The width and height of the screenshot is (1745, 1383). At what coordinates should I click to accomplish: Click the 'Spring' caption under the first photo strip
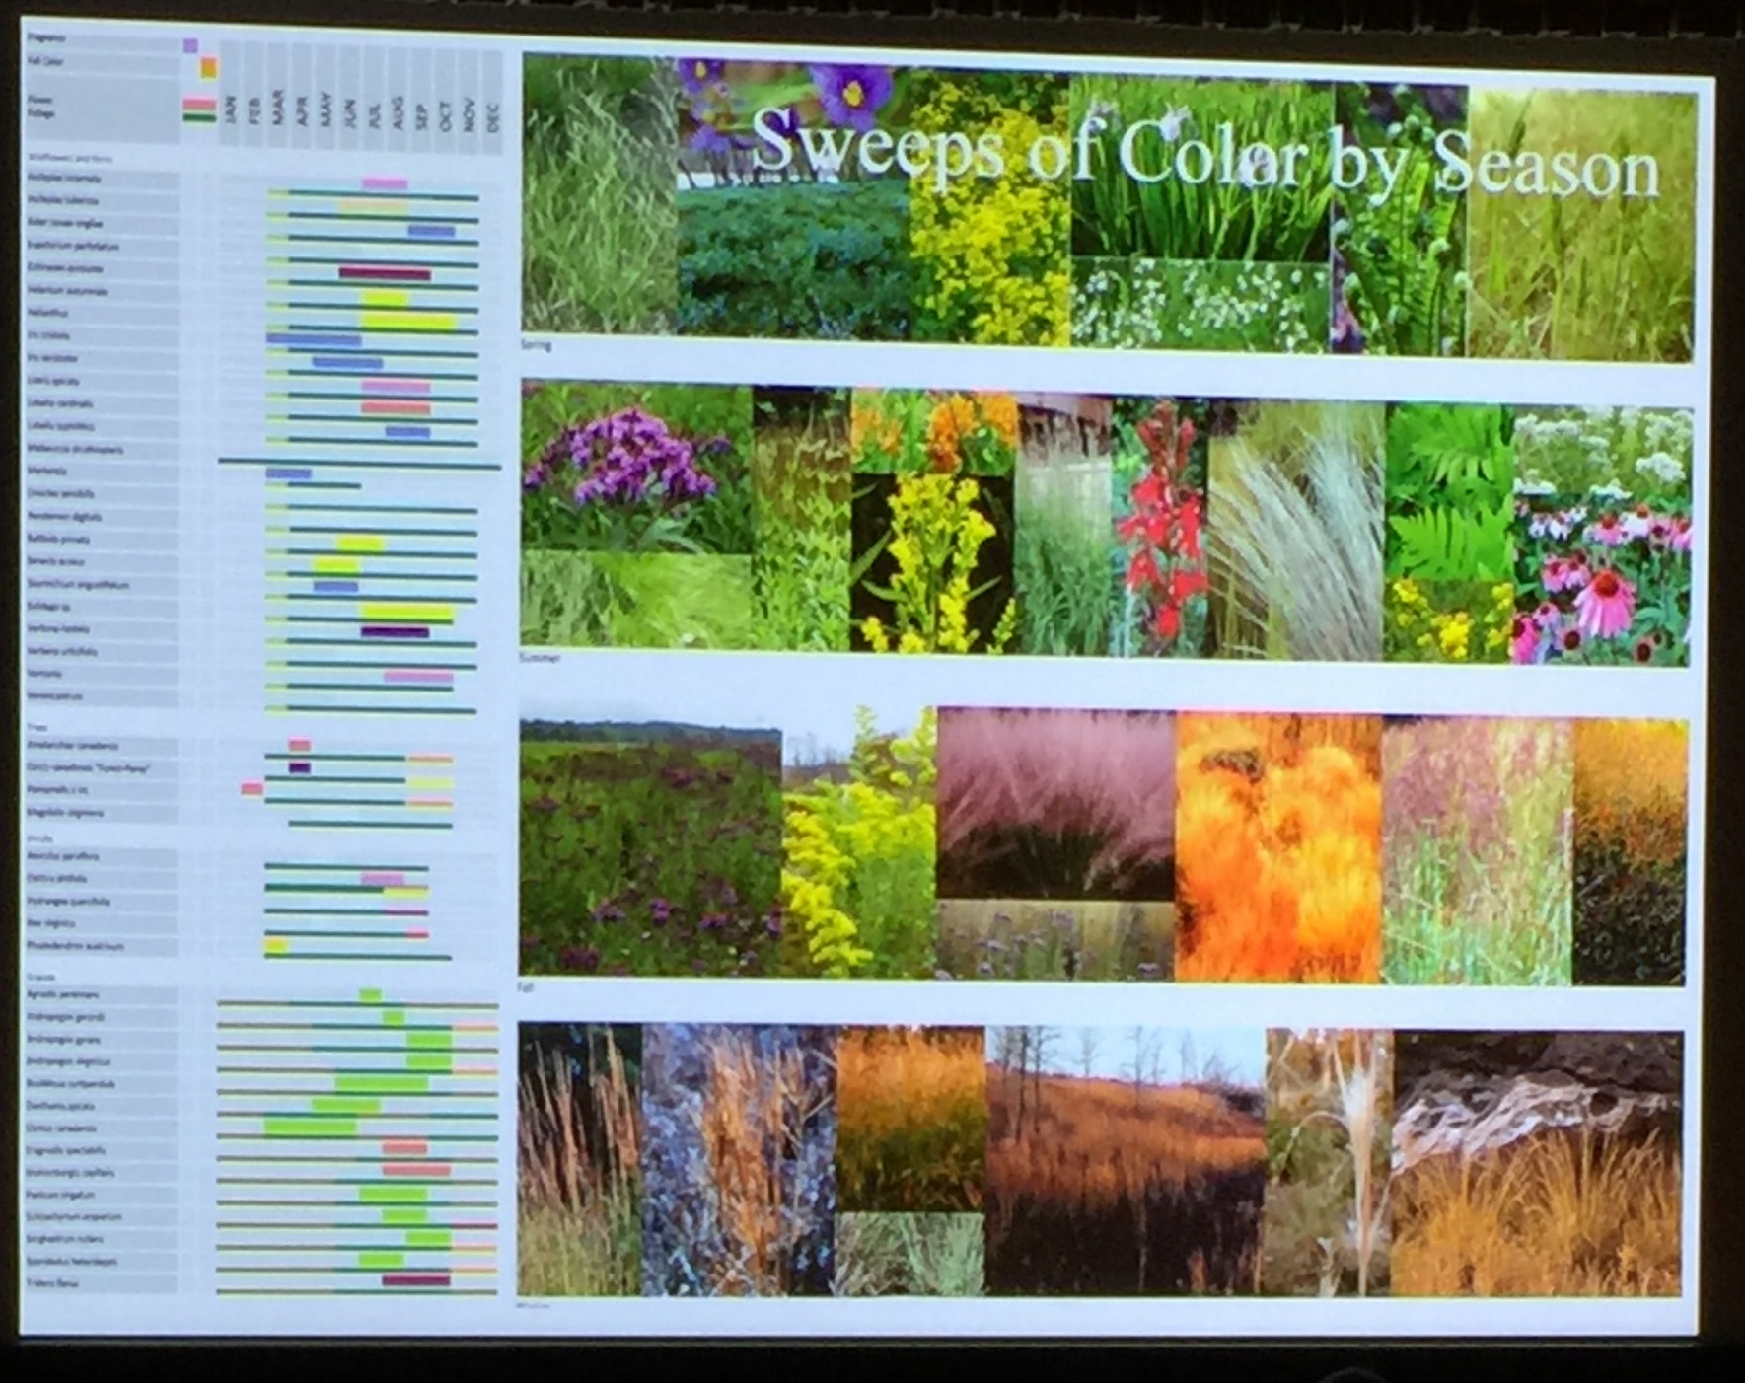[x=537, y=345]
